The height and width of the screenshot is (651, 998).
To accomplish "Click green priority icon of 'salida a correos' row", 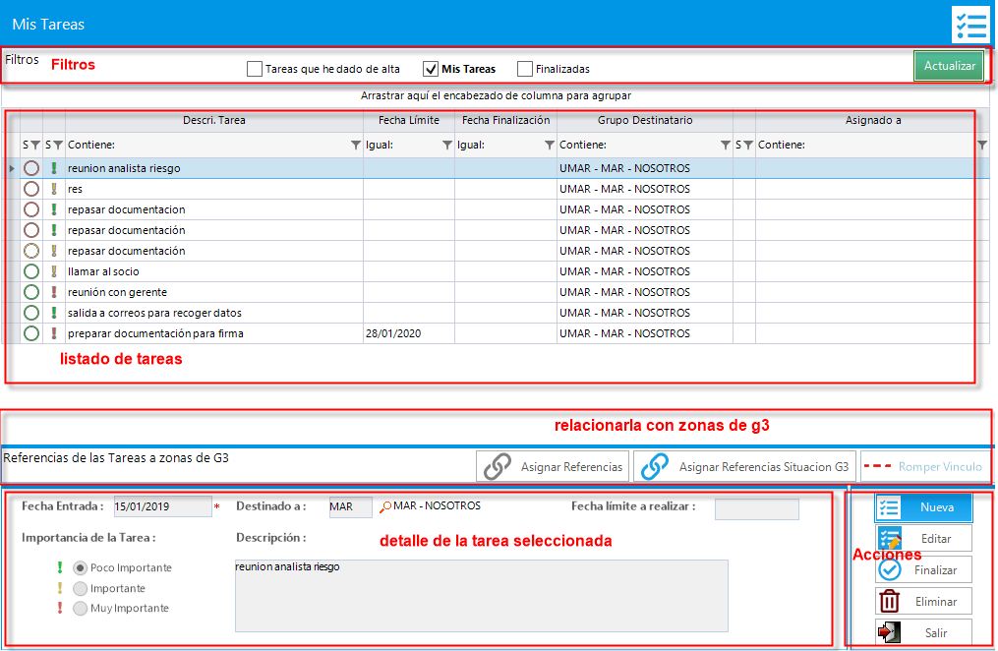I will tap(54, 313).
